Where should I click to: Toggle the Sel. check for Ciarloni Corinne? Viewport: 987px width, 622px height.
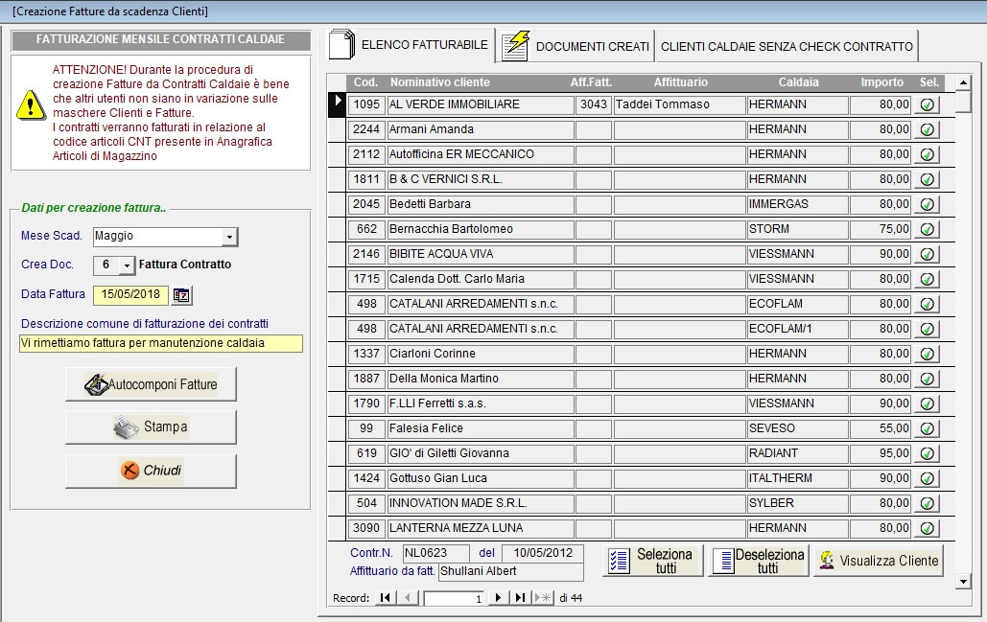point(928,354)
